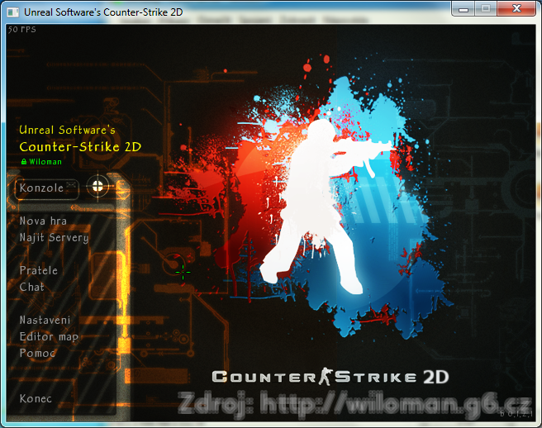Launch the Editor map option
Screen dimensions: 542x428
click(x=49, y=337)
